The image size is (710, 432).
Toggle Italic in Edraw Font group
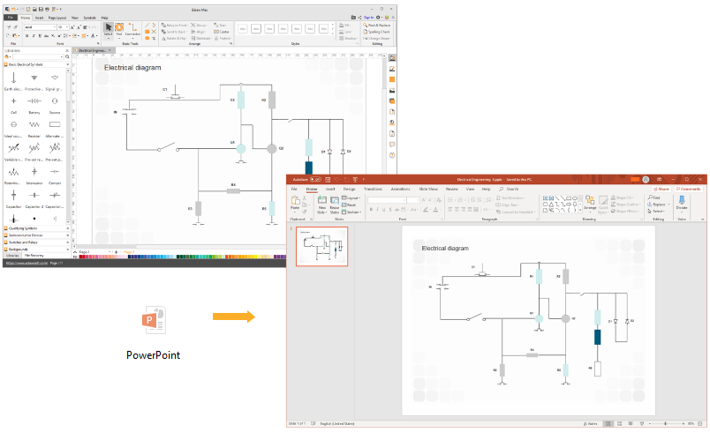coord(33,35)
